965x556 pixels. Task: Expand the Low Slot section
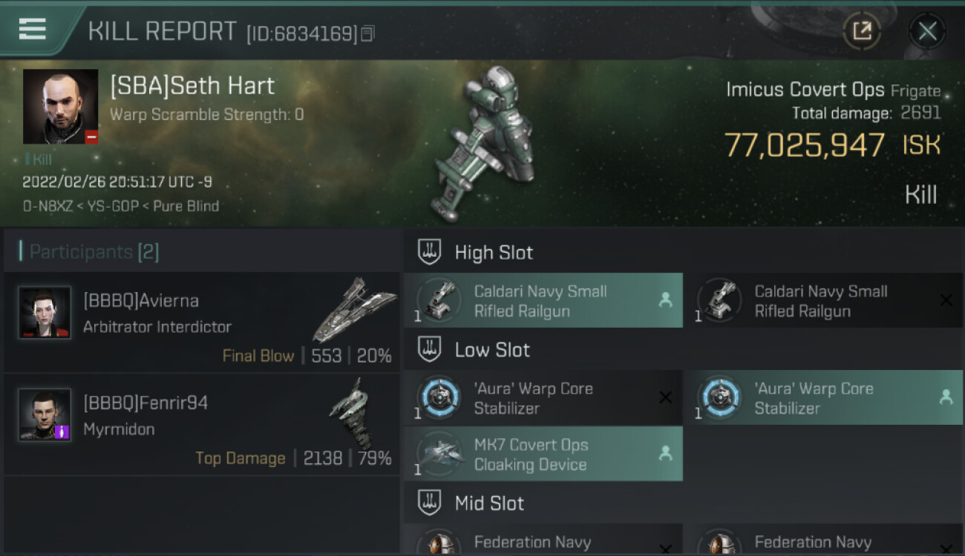(684, 349)
